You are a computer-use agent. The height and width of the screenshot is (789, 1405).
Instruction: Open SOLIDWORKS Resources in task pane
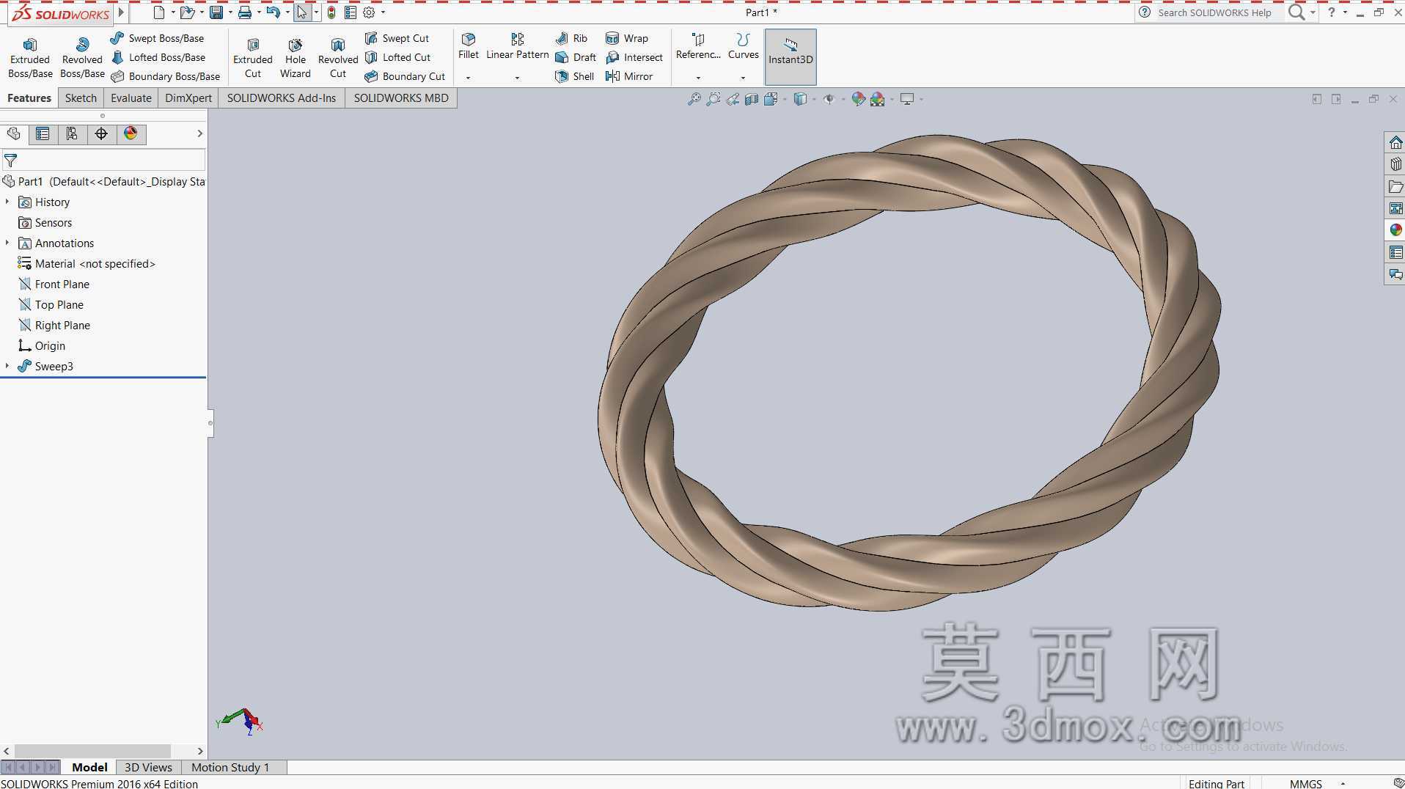pyautogui.click(x=1395, y=142)
